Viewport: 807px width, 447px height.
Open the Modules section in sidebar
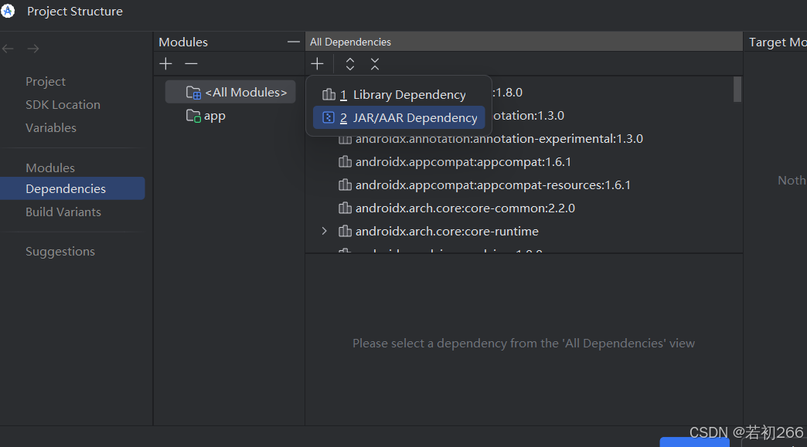[50, 168]
